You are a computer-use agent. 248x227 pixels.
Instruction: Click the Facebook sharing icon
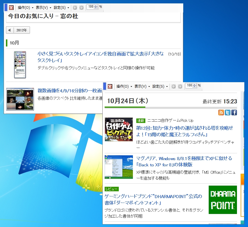click(x=234, y=113)
